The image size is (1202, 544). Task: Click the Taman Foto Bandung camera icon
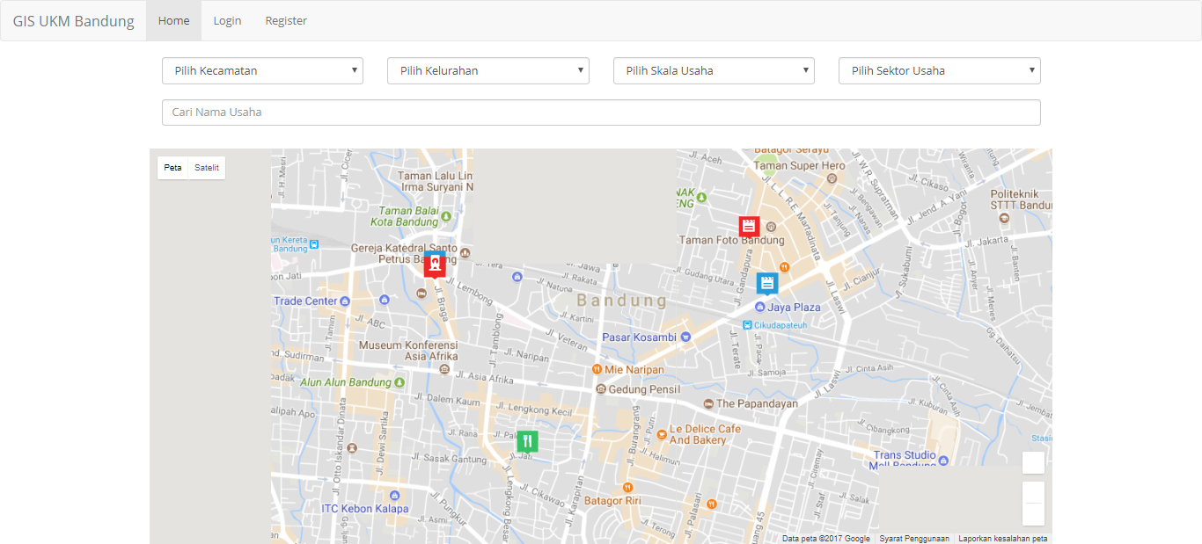[x=770, y=228]
